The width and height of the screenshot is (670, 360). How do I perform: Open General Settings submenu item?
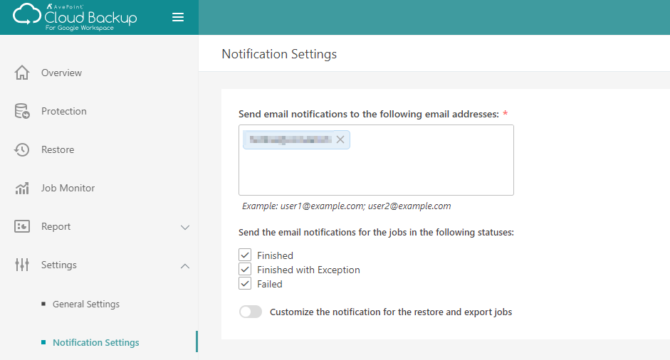click(86, 304)
